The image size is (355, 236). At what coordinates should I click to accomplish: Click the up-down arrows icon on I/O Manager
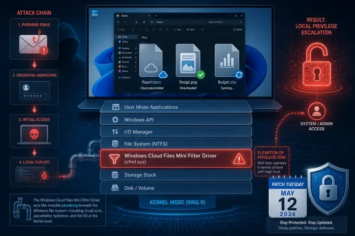pyautogui.click(x=115, y=132)
